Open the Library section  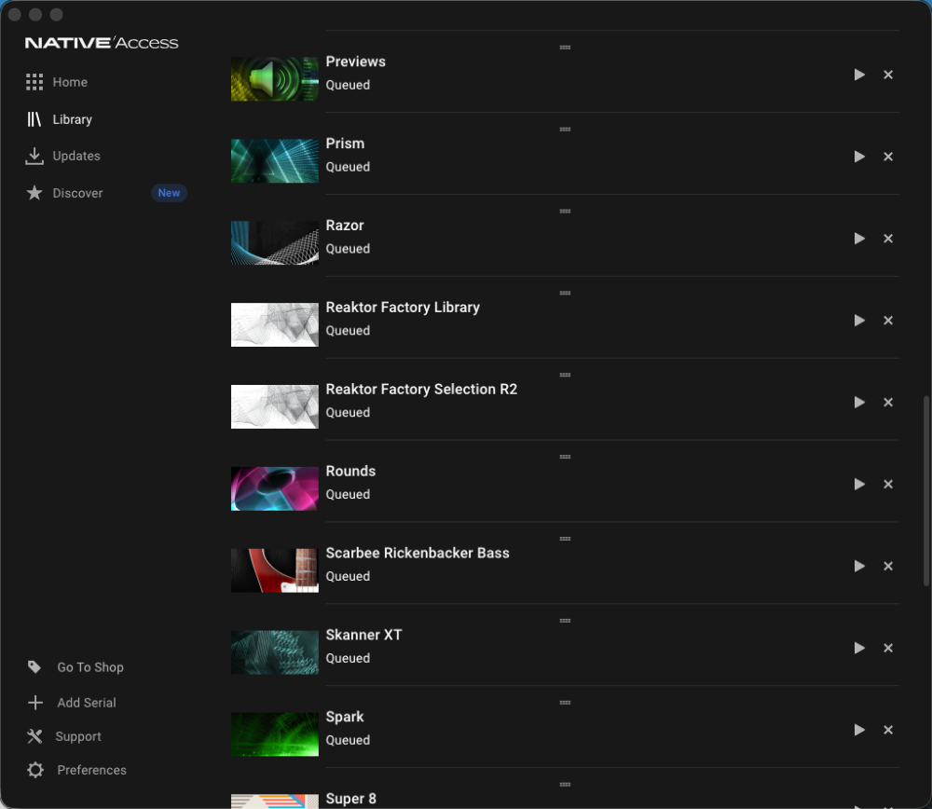pos(60,119)
